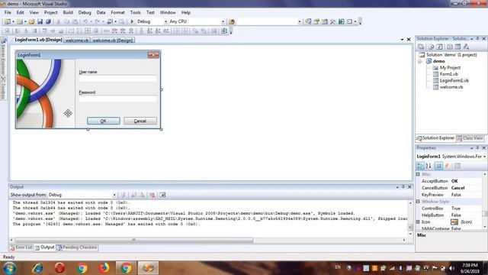Expand the Icon property in Properties
Viewport: 488px width, 275px height.
tap(418, 222)
